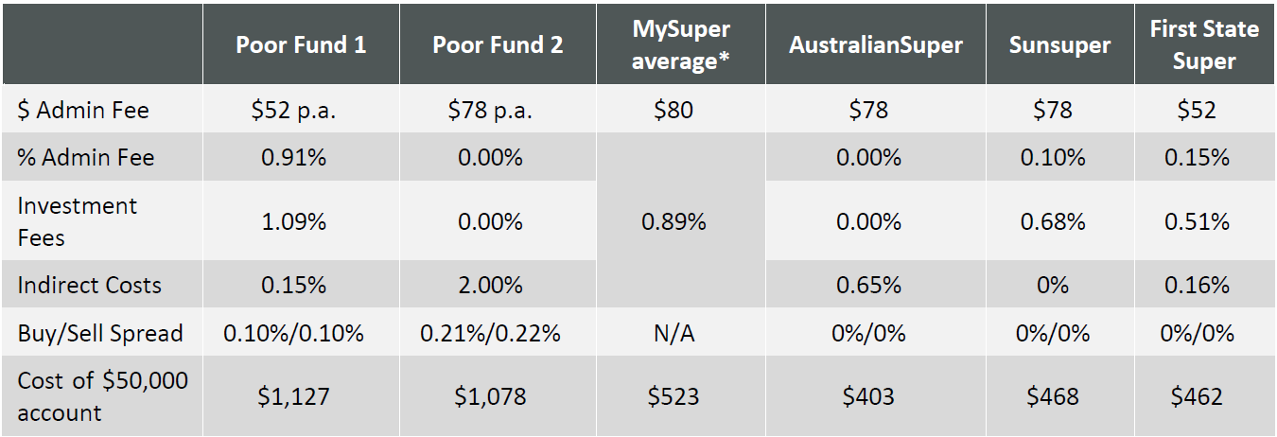Click the $ Admin Fee row label
The height and width of the screenshot is (437, 1277).
[84, 111]
